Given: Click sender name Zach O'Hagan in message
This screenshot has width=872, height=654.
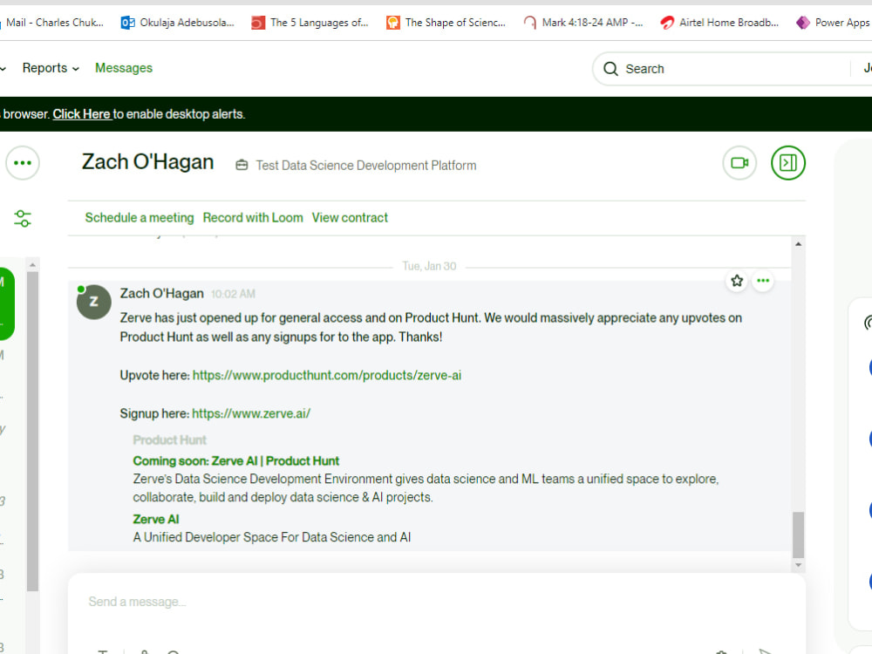Looking at the screenshot, I should 162,294.
